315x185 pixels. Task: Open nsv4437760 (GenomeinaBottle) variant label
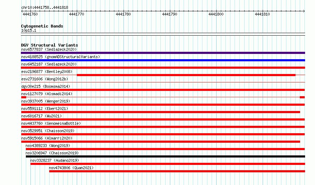(x=51, y=123)
